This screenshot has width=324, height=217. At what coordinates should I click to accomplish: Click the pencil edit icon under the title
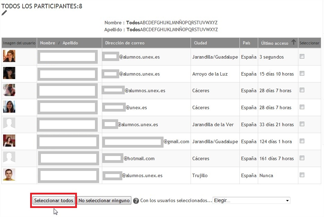tap(4, 13)
